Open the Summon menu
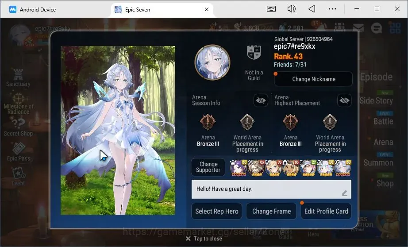This screenshot has height=247, width=408. tap(378, 163)
